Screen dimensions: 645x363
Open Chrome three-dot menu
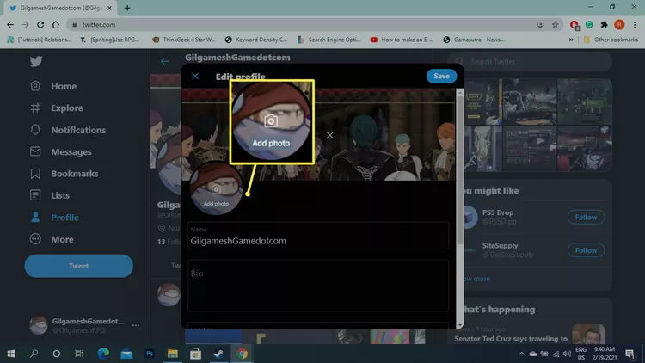635,25
